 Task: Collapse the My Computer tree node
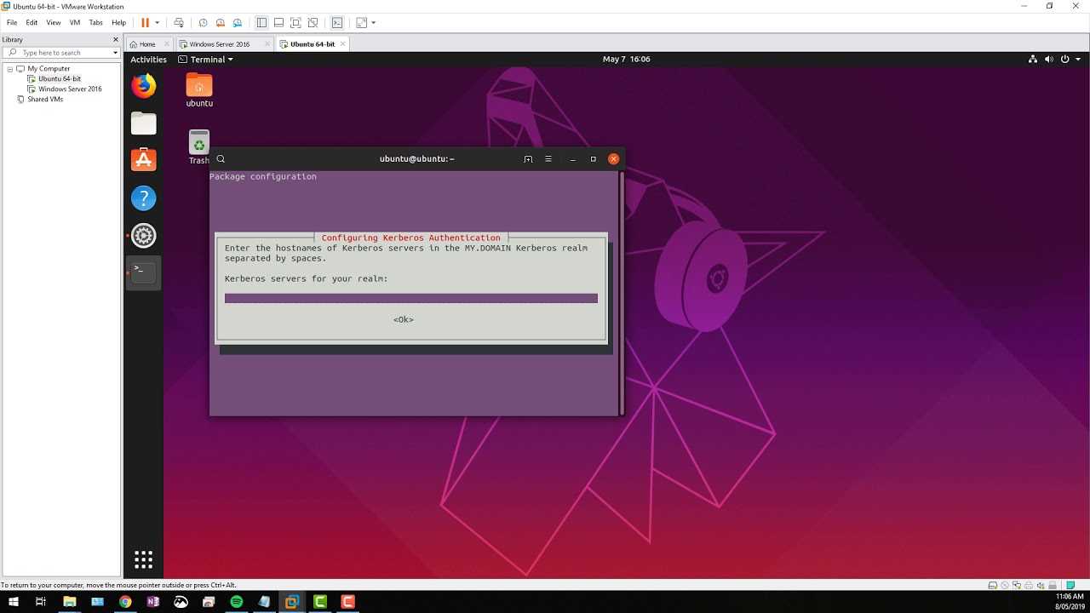tap(10, 69)
